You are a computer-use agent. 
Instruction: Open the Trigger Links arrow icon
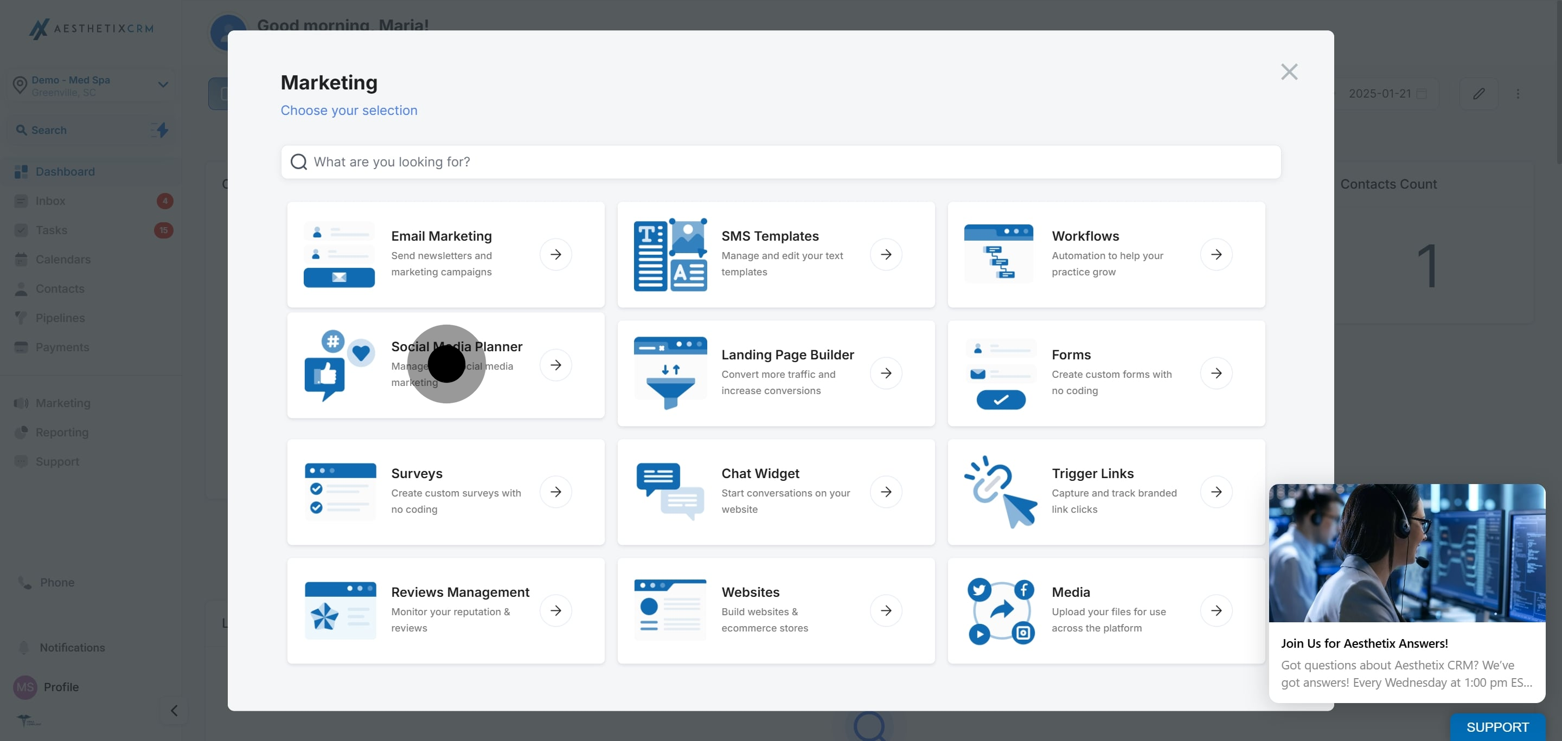click(1217, 492)
